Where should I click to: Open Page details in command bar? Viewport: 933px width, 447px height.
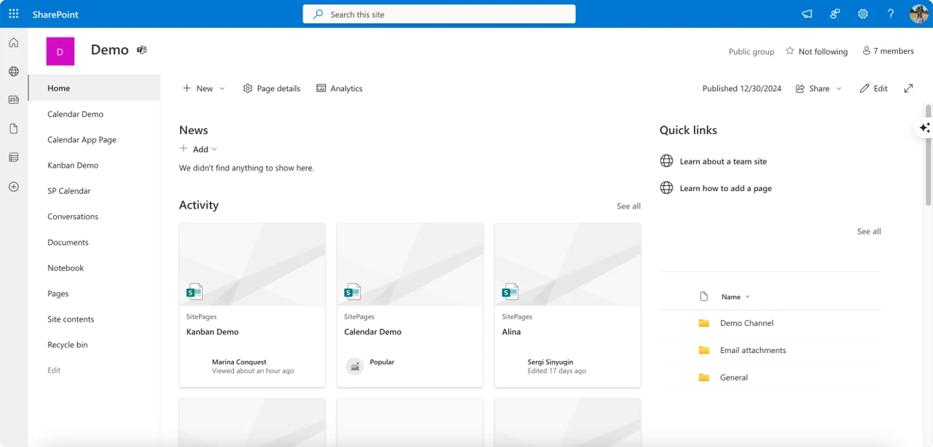click(x=271, y=88)
